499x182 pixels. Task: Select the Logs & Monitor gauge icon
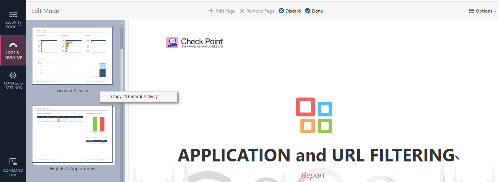click(x=13, y=45)
